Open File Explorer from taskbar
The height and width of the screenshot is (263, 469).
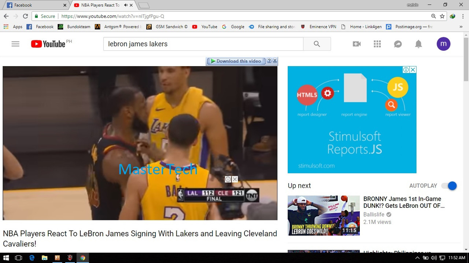point(44,258)
